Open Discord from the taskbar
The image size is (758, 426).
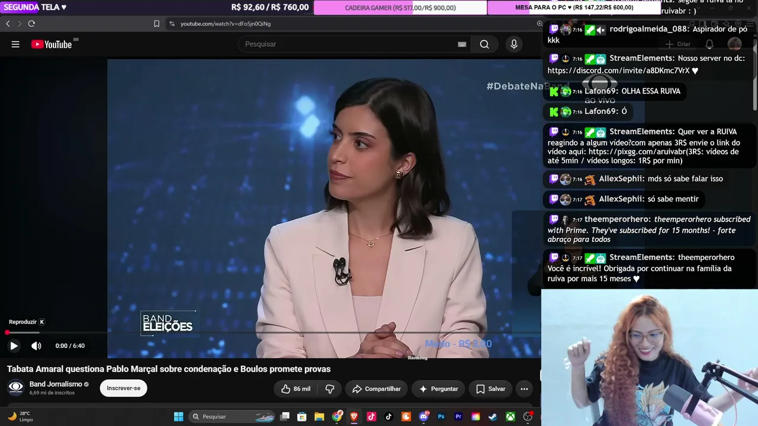click(x=423, y=417)
